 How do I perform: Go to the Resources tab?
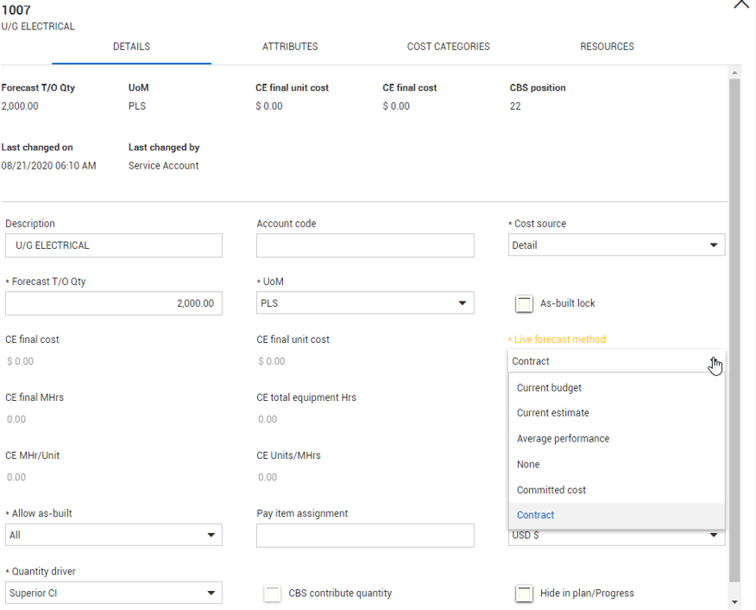click(x=607, y=47)
